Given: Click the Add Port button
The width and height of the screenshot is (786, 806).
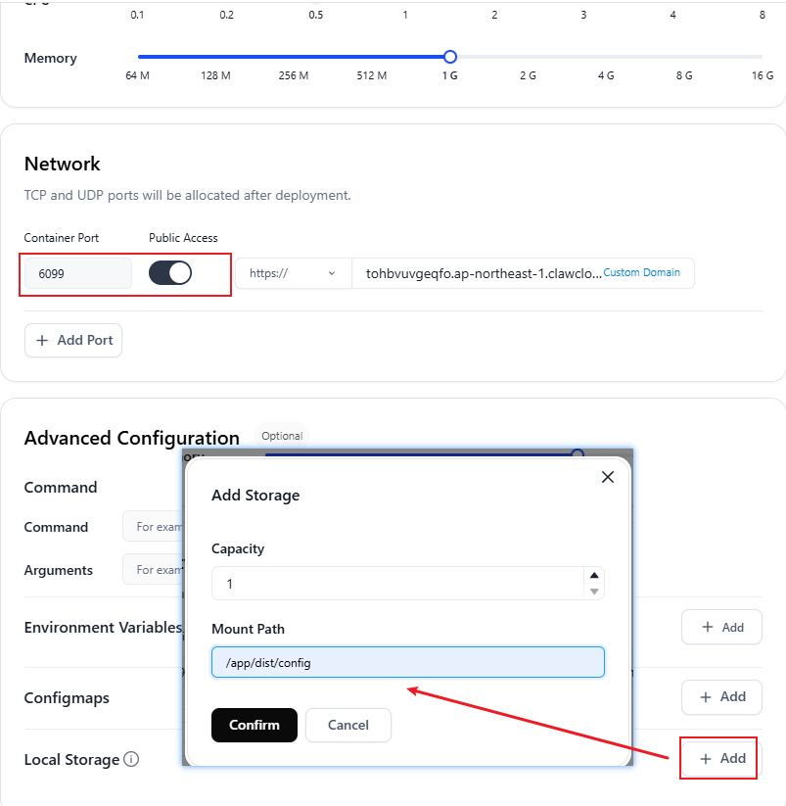Looking at the screenshot, I should [x=73, y=340].
